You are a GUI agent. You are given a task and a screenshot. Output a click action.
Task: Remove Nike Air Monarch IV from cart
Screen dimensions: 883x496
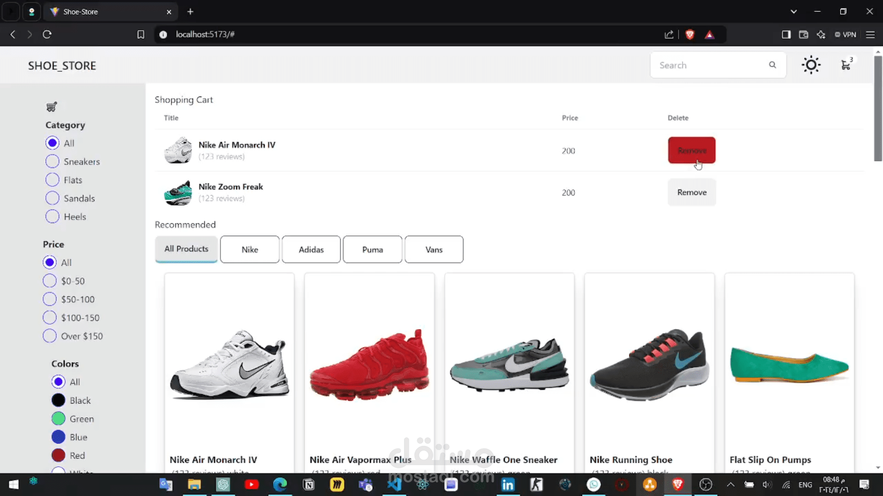692,150
